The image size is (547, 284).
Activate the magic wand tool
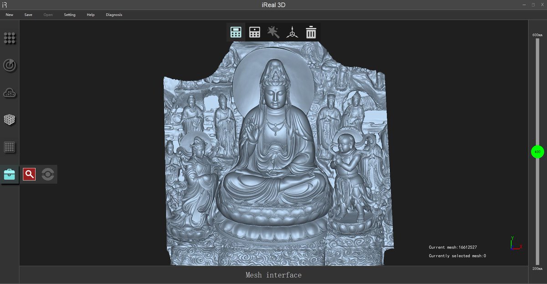click(273, 32)
